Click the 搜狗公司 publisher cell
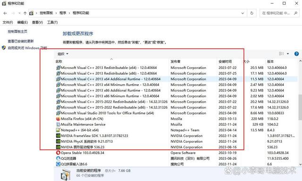The height and width of the screenshot is (181, 302). 177,164
